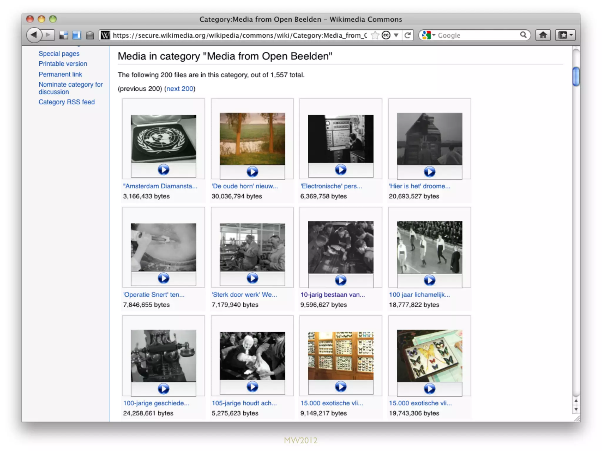Screen dimensions: 602x451
Task: Open the URL history dropdown arrow
Action: pyautogui.click(x=396, y=35)
